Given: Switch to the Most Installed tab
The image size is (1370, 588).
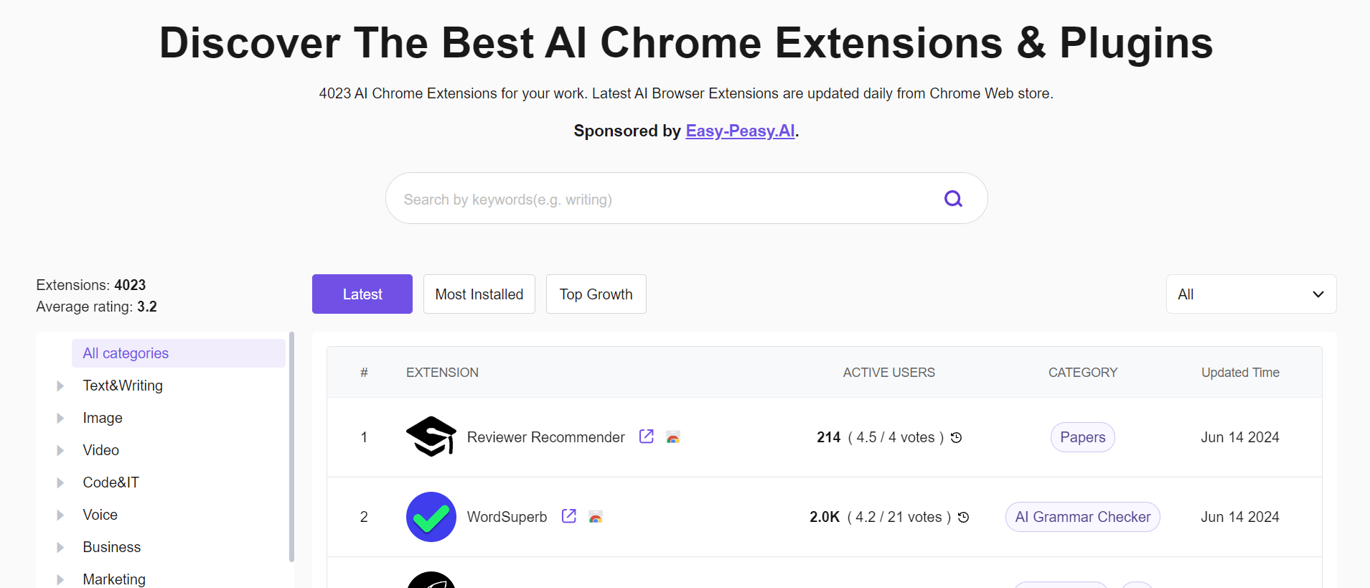Looking at the screenshot, I should 479,294.
